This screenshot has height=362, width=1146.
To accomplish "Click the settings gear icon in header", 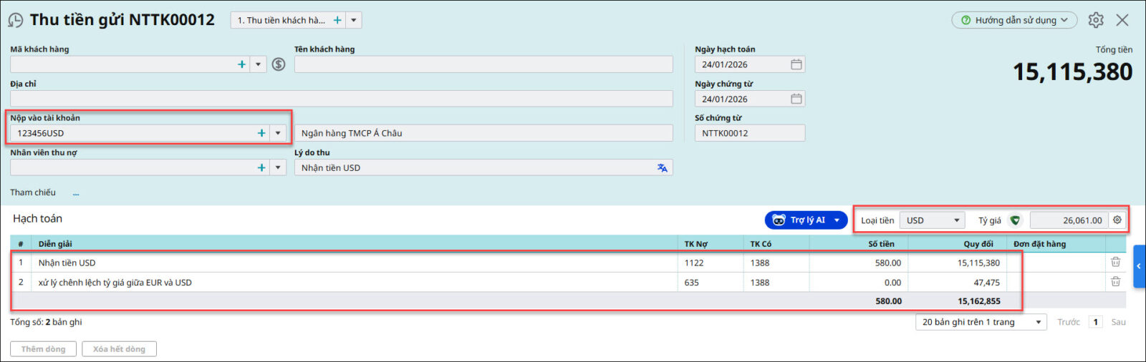I will point(1095,20).
